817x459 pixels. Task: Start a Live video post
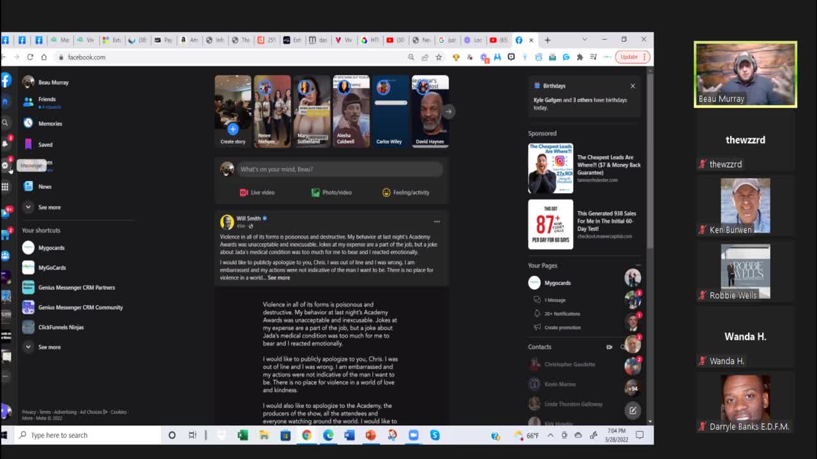coord(257,193)
